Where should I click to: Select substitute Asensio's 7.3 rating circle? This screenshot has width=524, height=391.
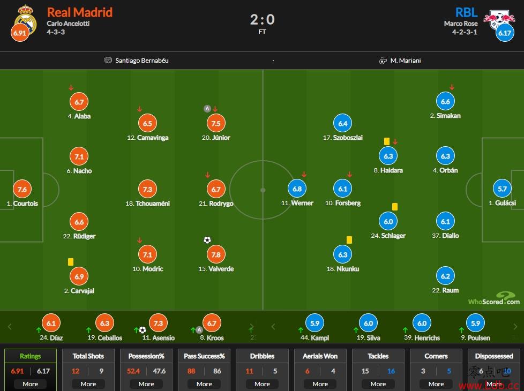tap(158, 323)
